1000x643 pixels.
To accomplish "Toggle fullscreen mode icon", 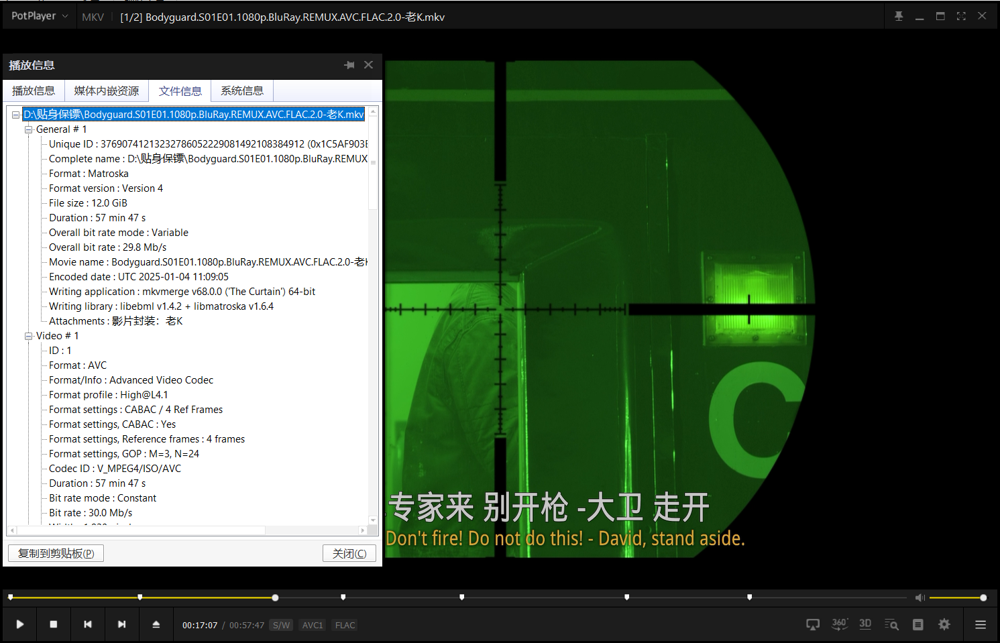I will (x=961, y=16).
